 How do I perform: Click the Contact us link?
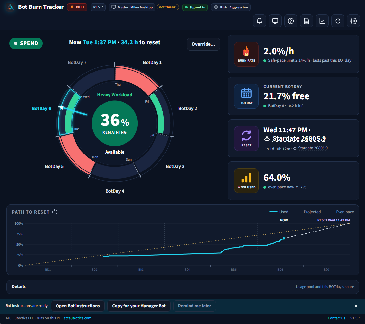click(x=336, y=318)
